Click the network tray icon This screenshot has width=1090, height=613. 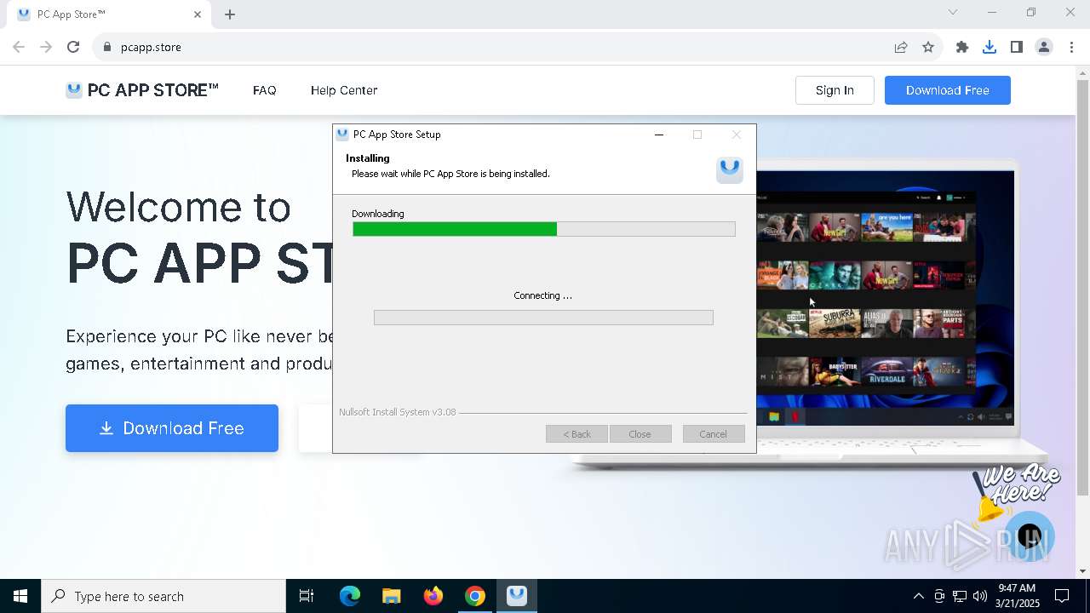tap(960, 596)
